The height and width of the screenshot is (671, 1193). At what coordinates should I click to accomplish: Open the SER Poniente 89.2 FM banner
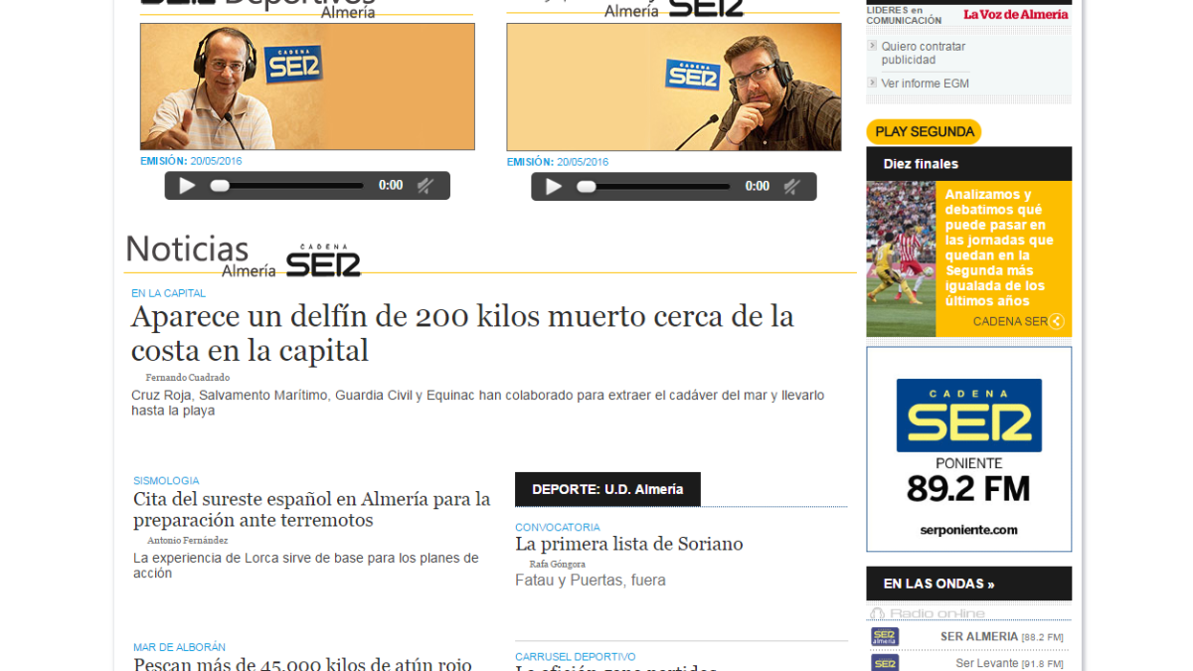tap(968, 449)
